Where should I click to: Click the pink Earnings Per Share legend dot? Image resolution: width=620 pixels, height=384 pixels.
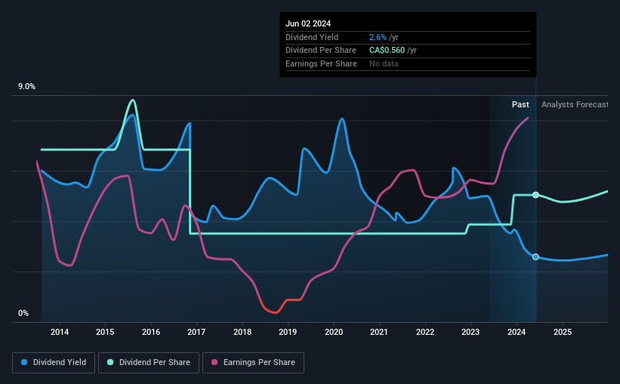click(214, 362)
